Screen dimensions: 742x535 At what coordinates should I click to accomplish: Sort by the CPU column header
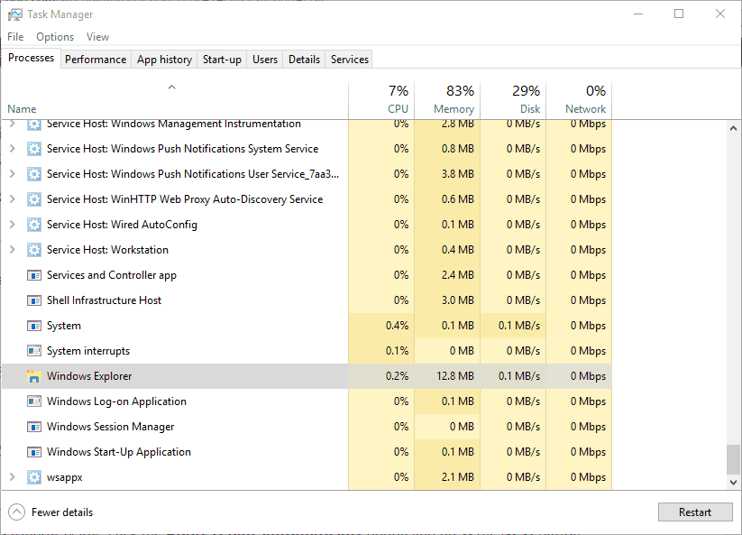click(x=381, y=100)
